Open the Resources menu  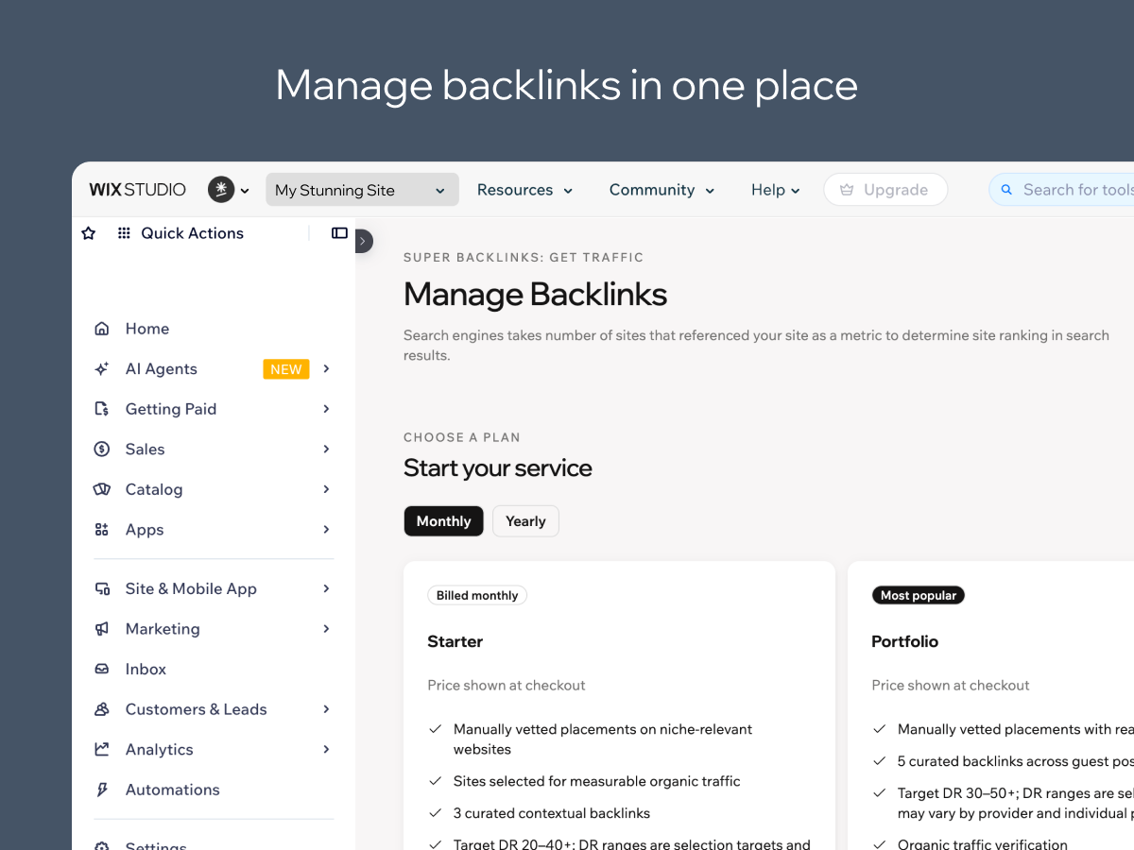click(524, 190)
